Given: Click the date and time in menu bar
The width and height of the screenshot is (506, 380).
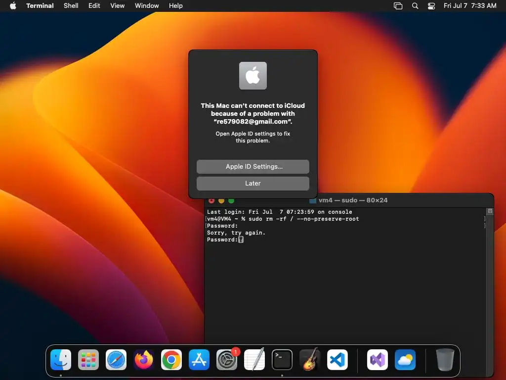Looking at the screenshot, I should 470,5.
